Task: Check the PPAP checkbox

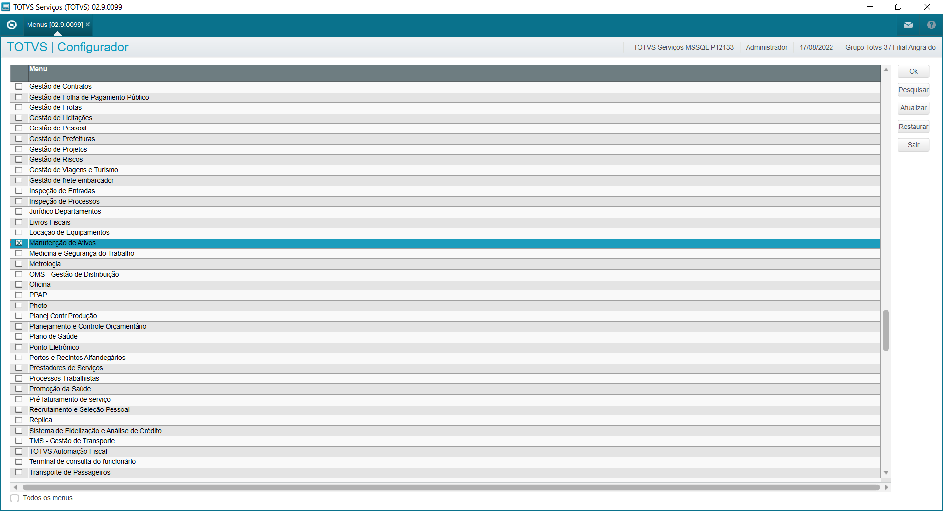Action: click(19, 295)
